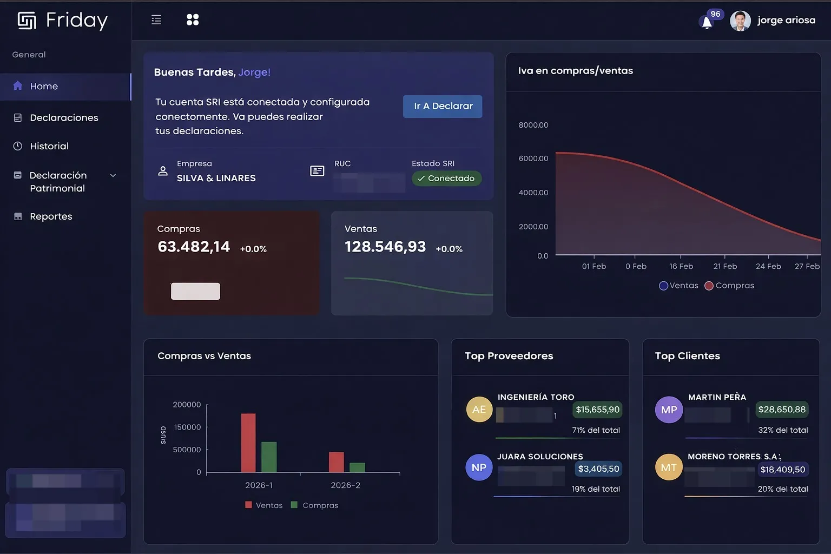Click the Empresa person icon

[163, 171]
